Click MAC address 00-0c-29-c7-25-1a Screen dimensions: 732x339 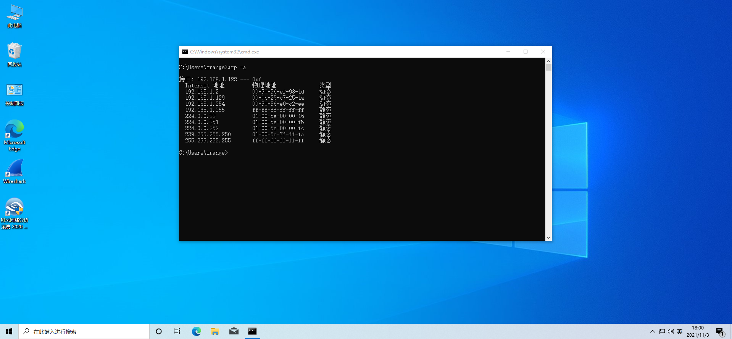tap(278, 98)
